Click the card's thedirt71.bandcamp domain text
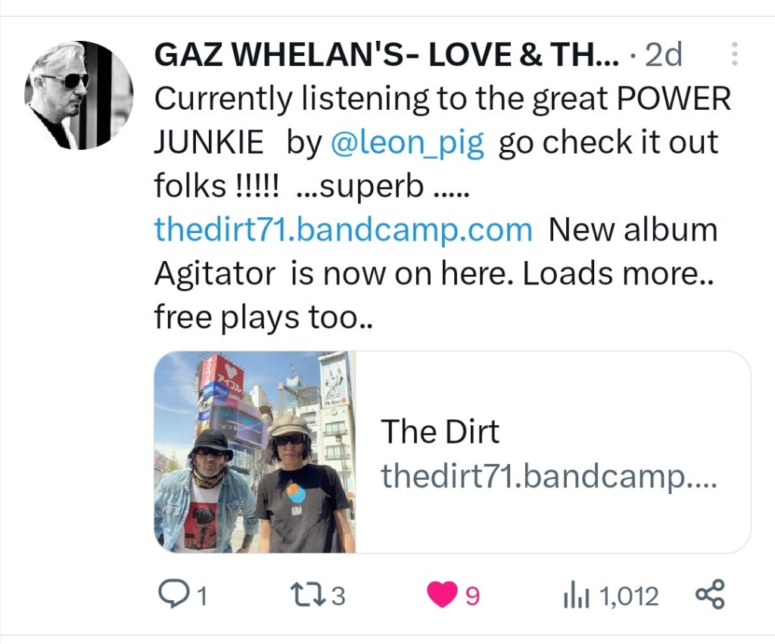 click(549, 476)
